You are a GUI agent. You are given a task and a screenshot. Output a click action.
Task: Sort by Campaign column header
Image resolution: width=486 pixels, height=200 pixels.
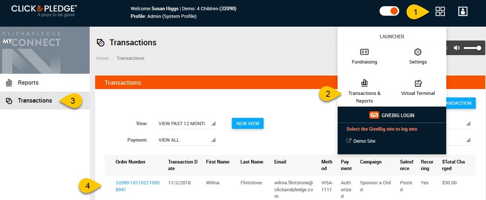[x=371, y=162]
